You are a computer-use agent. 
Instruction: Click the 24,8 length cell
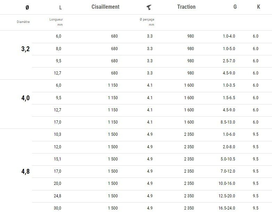pos(58,196)
